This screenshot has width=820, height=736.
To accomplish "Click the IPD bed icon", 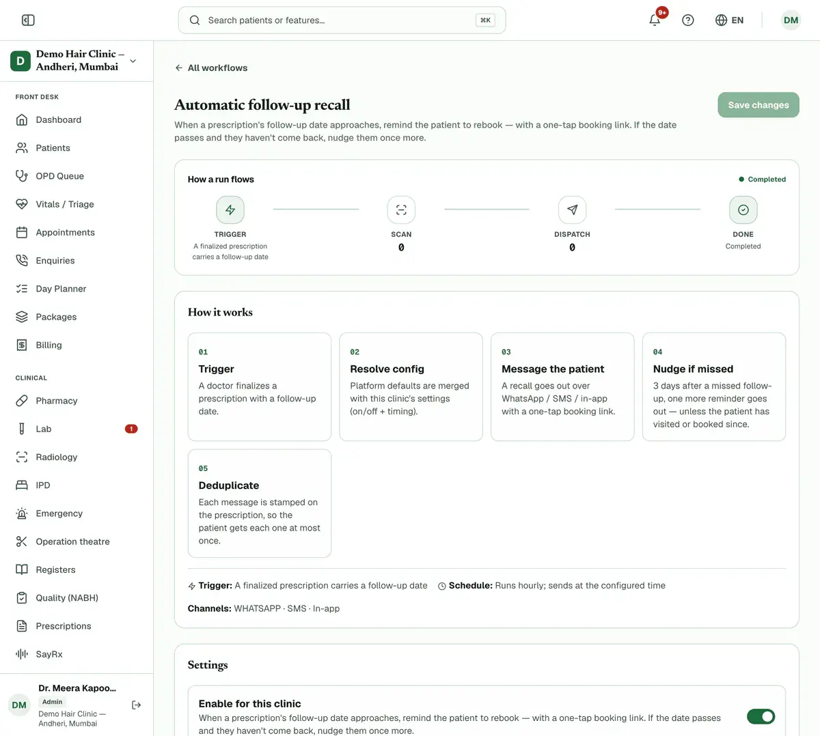I will (x=22, y=485).
